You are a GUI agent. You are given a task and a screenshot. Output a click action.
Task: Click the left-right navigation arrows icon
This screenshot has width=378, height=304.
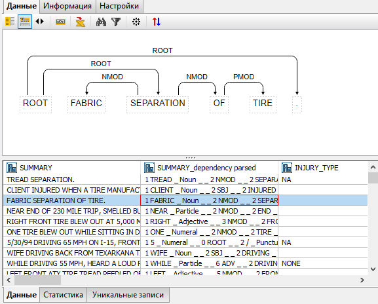[40, 22]
